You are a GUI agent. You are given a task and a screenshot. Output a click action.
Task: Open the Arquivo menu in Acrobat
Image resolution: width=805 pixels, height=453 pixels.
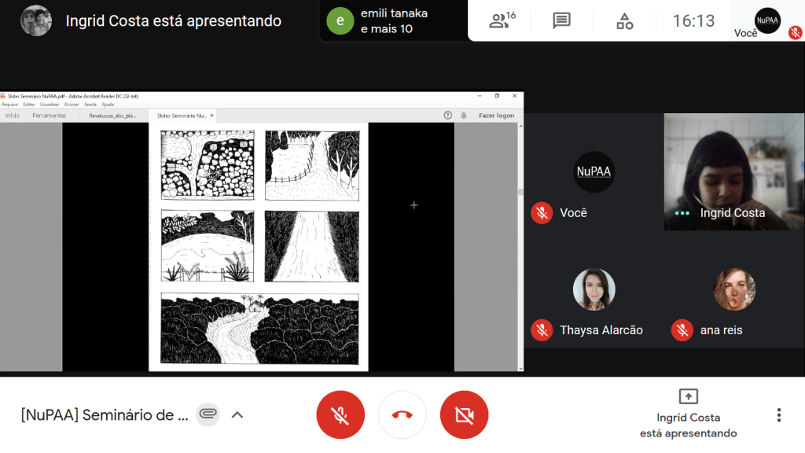click(9, 104)
